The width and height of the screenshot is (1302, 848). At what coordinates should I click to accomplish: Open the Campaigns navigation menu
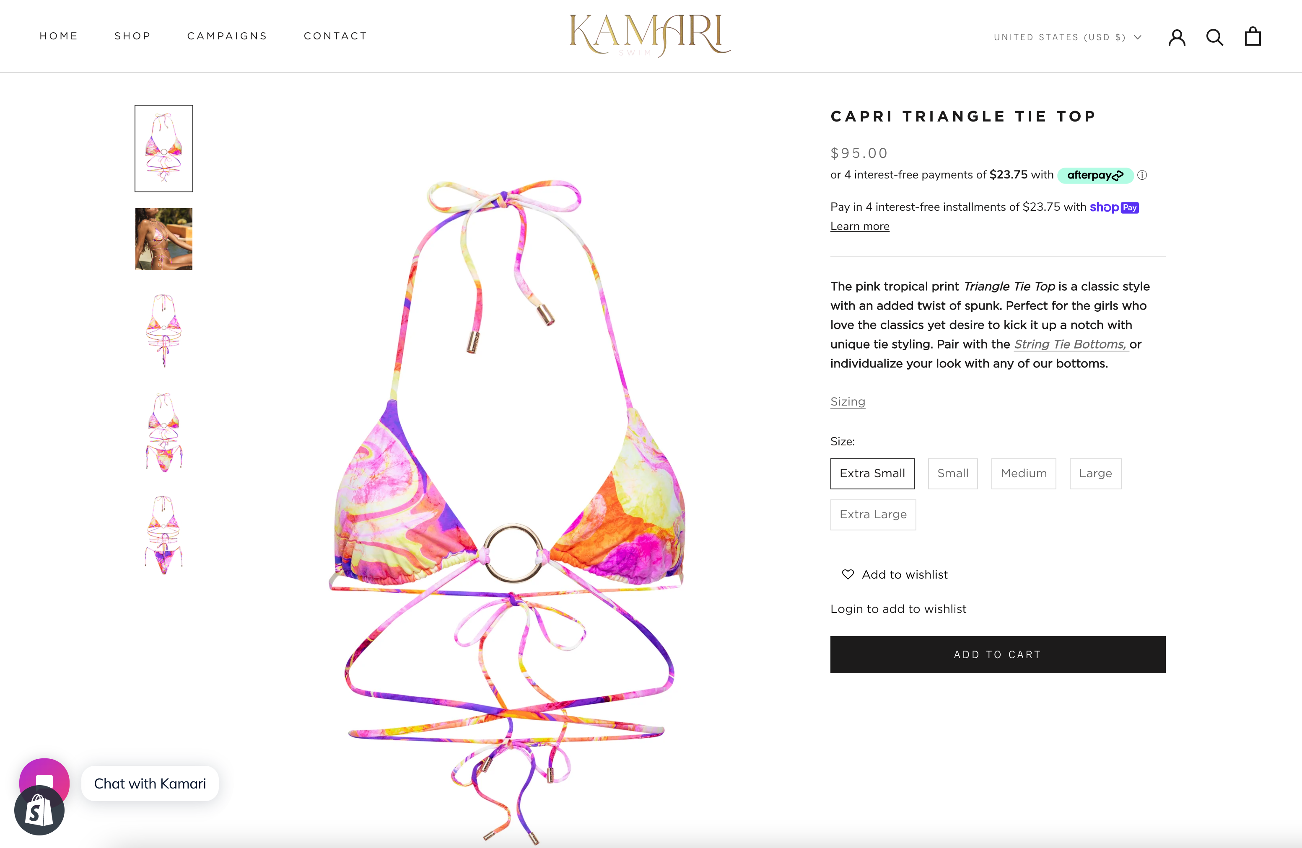coord(227,36)
